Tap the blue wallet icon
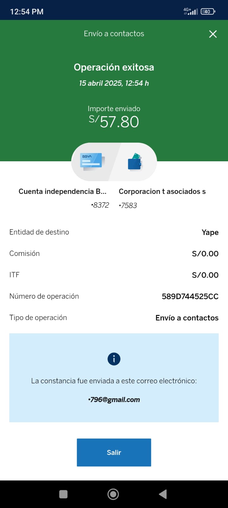This screenshot has width=228, height=508. click(x=135, y=162)
